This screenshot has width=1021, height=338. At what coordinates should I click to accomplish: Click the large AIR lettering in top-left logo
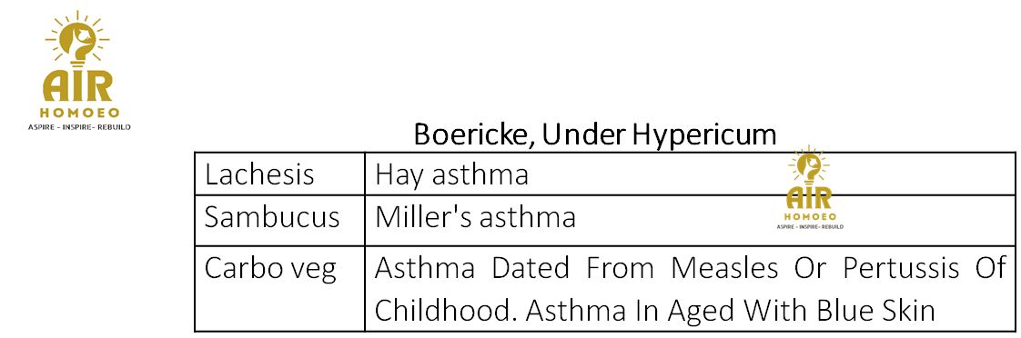point(77,87)
